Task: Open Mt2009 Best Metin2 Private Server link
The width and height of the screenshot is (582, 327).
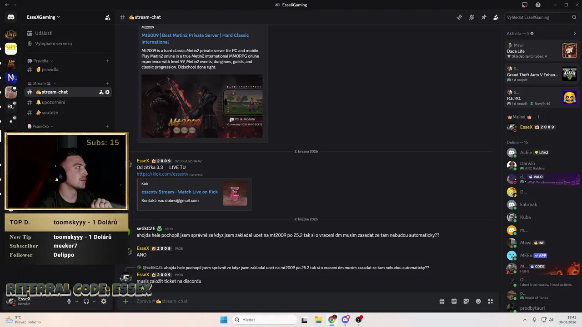Action: tap(195, 39)
